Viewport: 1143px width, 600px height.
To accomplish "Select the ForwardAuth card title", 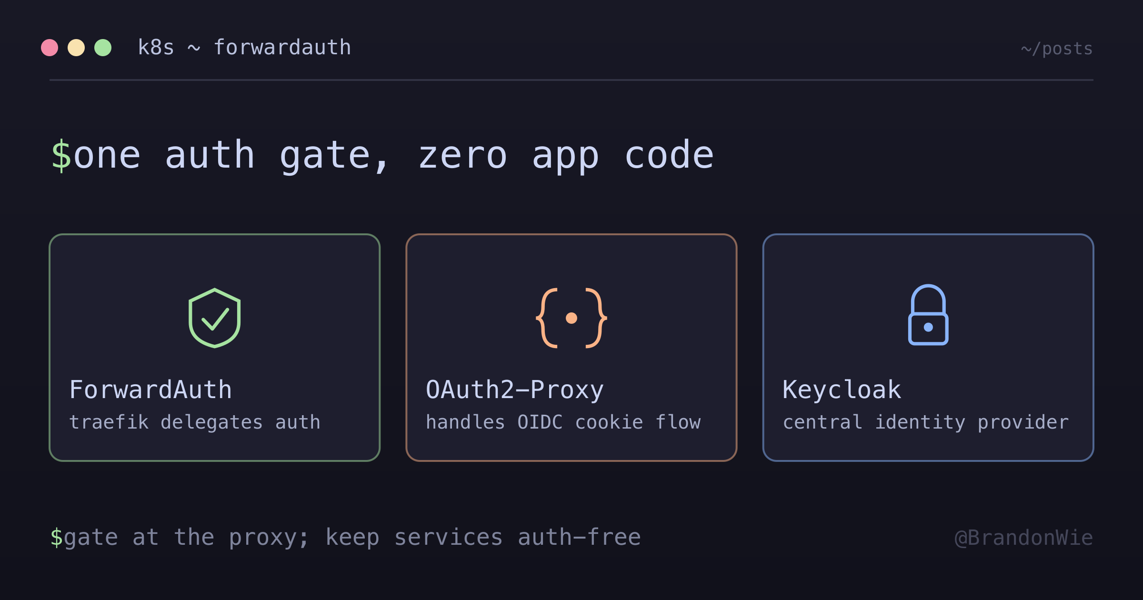I will click(x=150, y=390).
